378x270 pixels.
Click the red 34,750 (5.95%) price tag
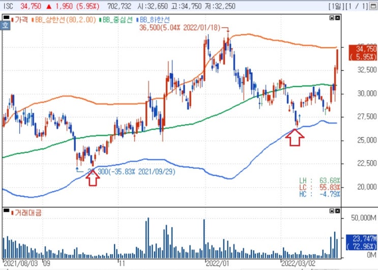tap(363, 53)
